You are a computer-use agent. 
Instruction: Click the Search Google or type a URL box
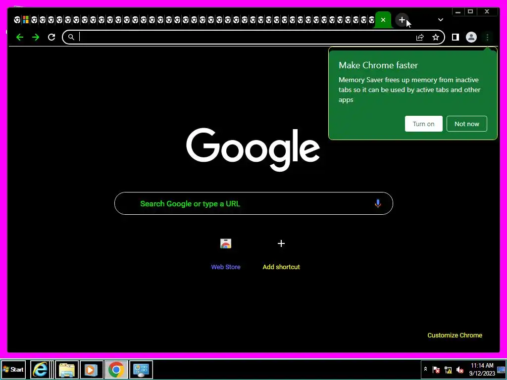(253, 203)
